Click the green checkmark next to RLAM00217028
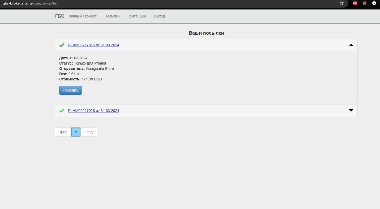Viewport: 380px width, 209px height. coord(62,111)
